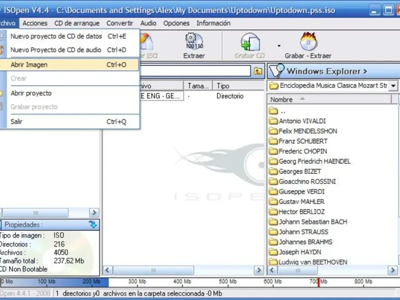400x300 pixels.
Task: Click the blue arrow icon in Propiedades header
Action: pyautogui.click(x=93, y=224)
